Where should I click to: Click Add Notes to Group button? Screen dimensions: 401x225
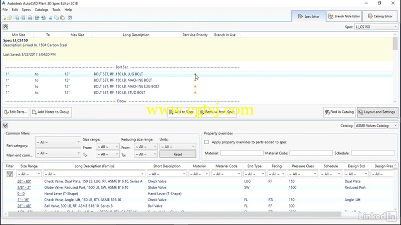click(x=51, y=112)
